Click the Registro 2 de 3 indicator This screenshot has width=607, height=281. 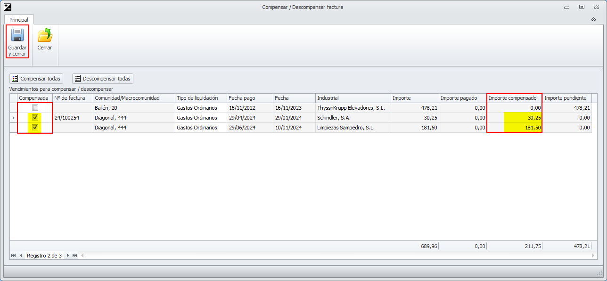pyautogui.click(x=44, y=256)
